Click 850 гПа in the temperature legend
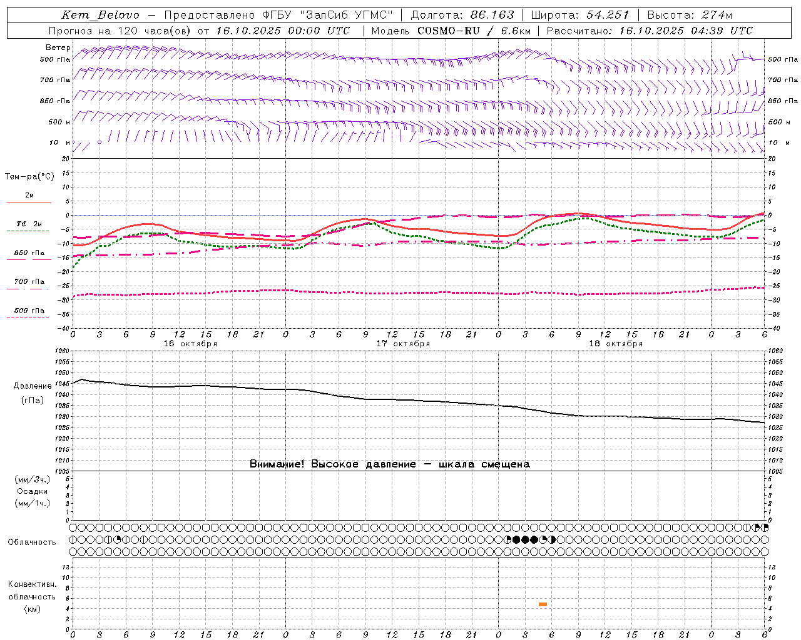801x640 pixels. click(x=29, y=253)
